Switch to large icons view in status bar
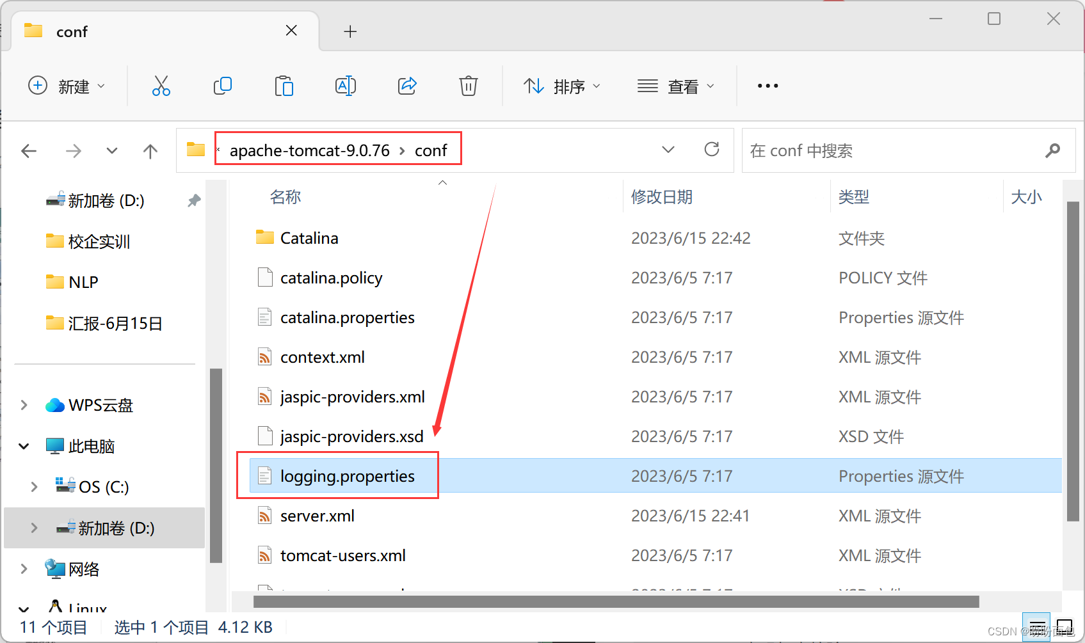1085x643 pixels. pos(1064,628)
